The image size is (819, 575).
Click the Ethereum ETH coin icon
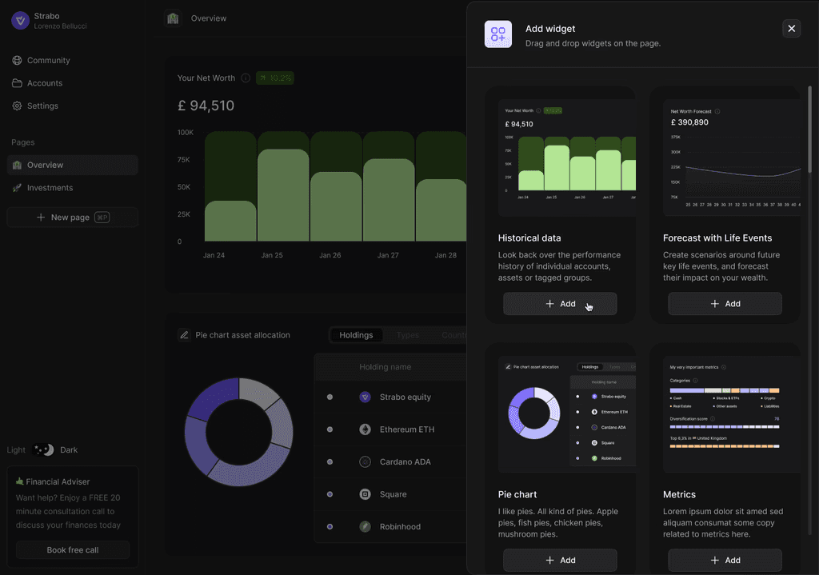(365, 429)
